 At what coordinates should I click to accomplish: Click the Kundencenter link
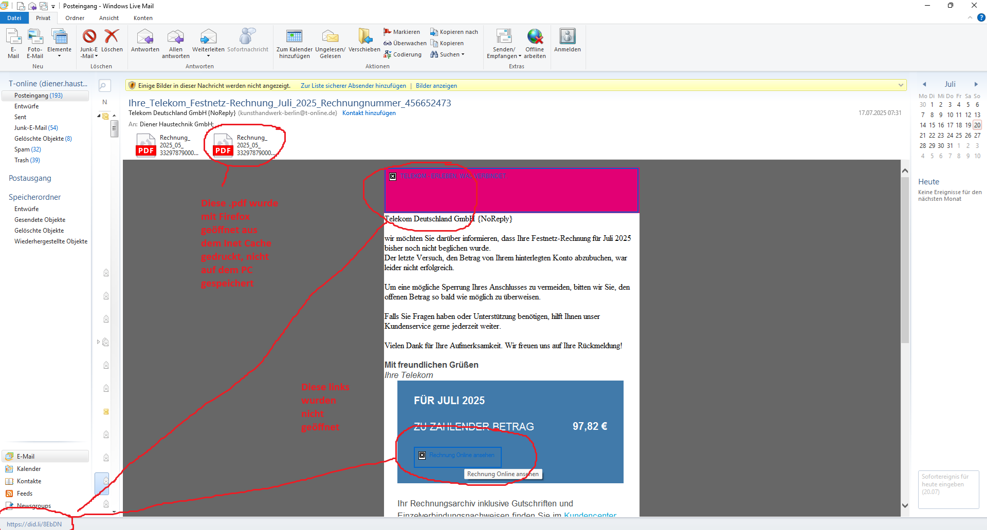tap(590, 514)
